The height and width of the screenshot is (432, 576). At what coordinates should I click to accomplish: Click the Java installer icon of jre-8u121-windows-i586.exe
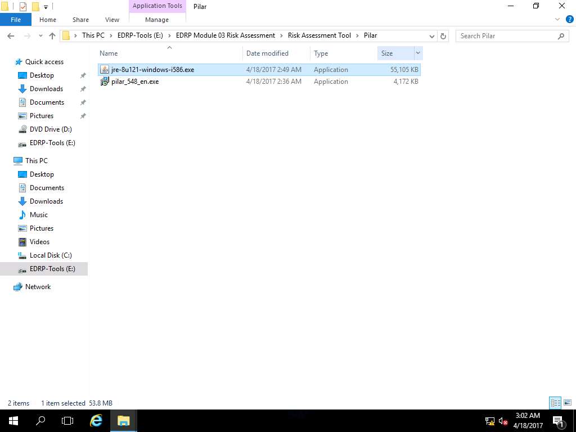tap(105, 69)
